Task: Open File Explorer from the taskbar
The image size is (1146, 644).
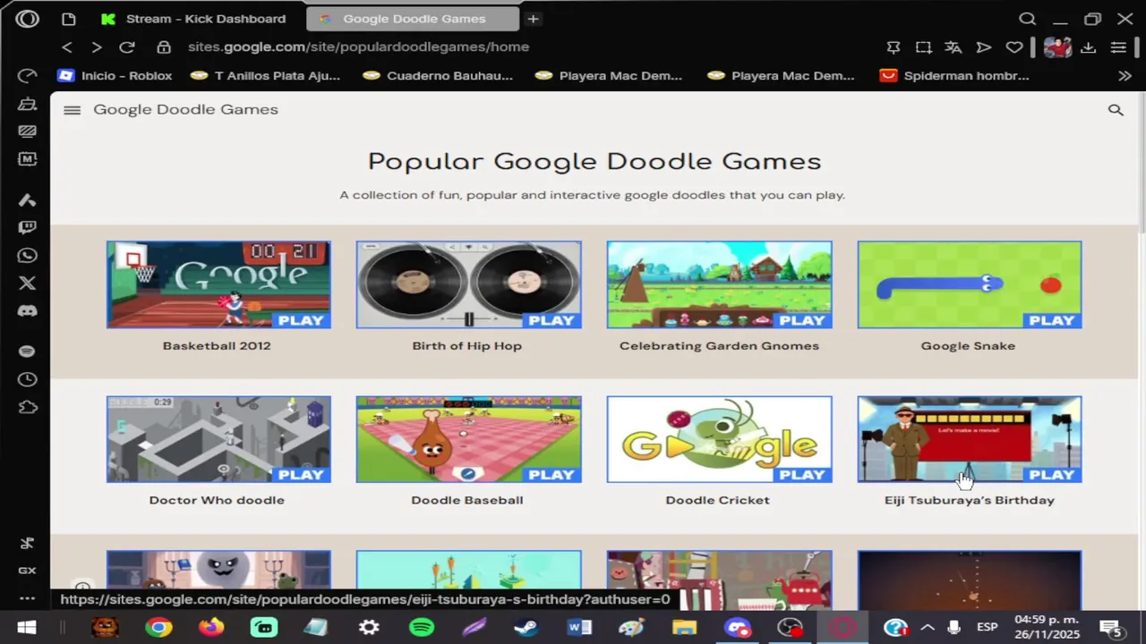Action: click(x=684, y=628)
